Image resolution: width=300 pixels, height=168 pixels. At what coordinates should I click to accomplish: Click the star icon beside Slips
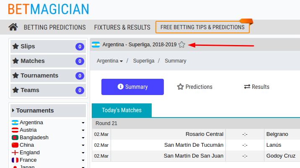pos(16,46)
